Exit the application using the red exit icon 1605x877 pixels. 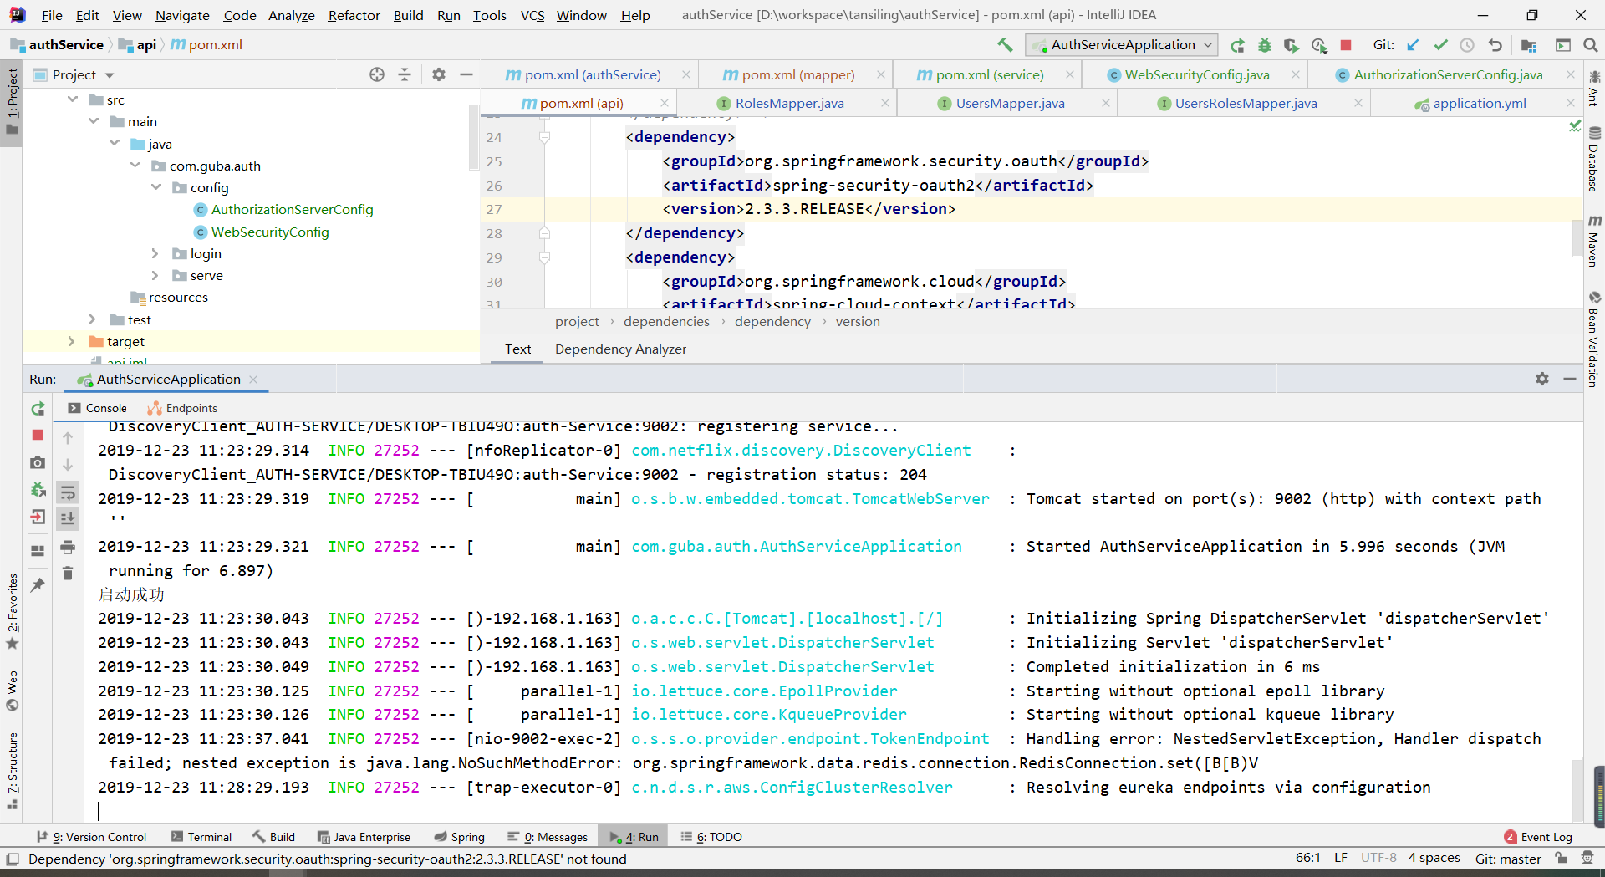pos(38,517)
